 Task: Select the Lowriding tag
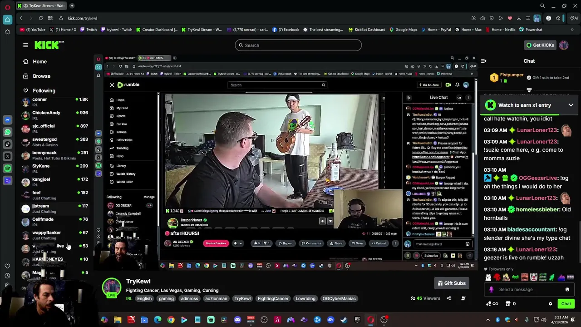pyautogui.click(x=305, y=298)
